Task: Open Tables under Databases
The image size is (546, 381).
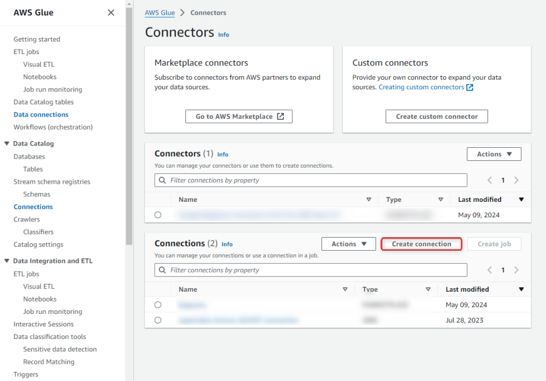Action: (x=33, y=169)
